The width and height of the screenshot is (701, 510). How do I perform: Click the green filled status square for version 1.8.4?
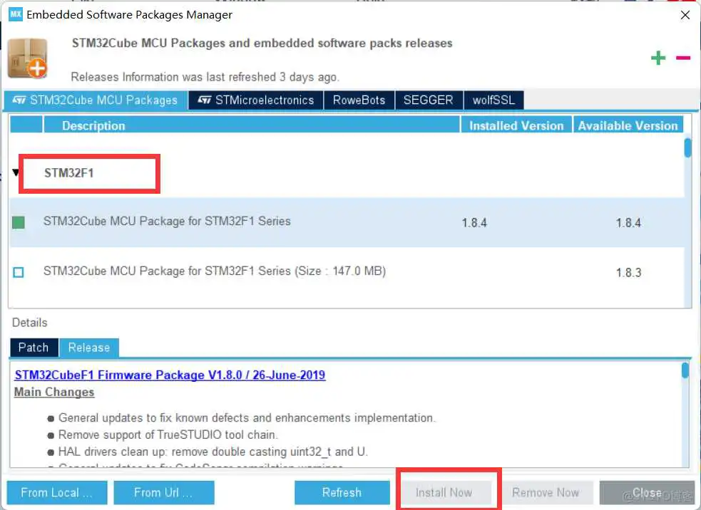point(19,222)
